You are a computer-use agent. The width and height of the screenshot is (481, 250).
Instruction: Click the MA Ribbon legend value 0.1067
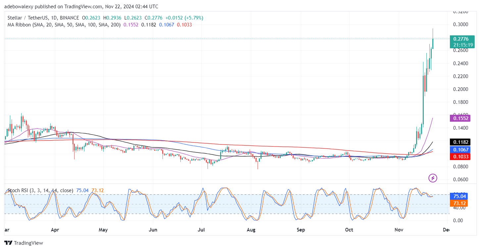[166, 25]
